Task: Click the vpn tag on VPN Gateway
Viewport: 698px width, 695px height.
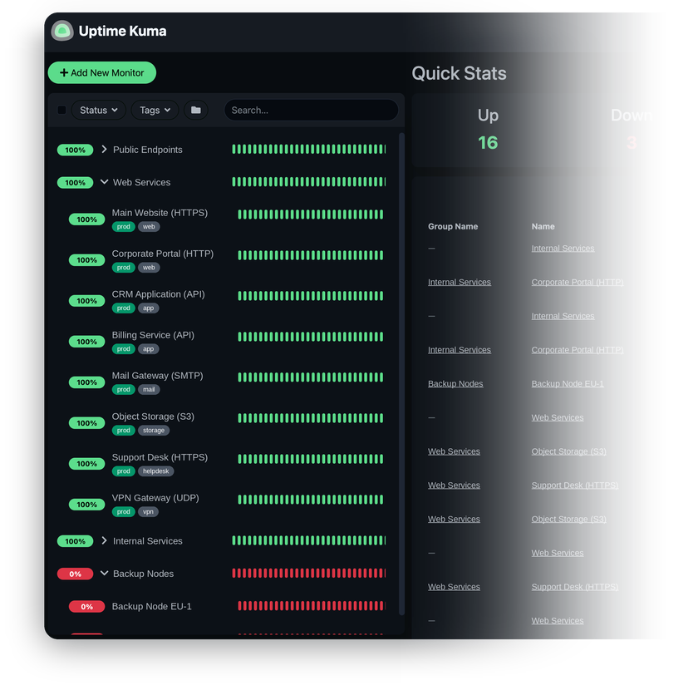Action: pos(148,512)
